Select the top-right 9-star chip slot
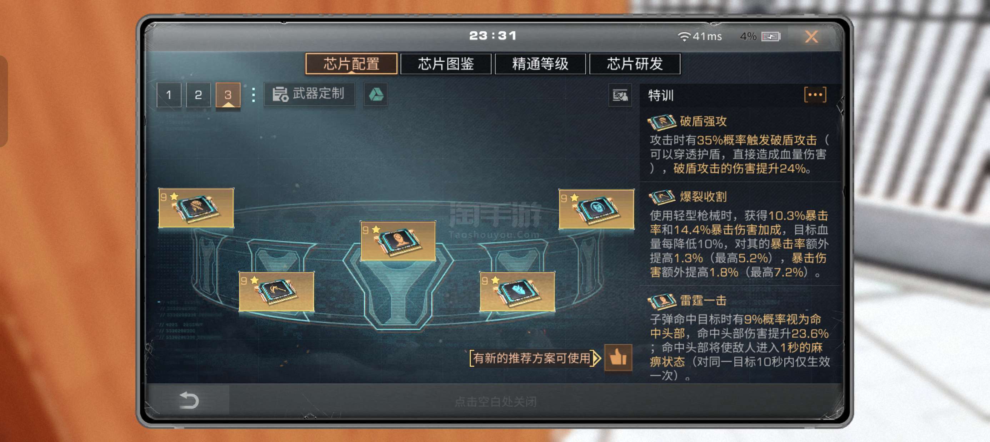990x442 pixels. [x=596, y=209]
